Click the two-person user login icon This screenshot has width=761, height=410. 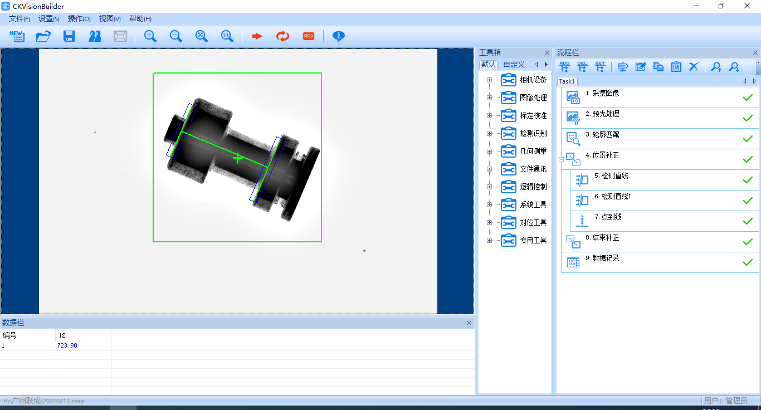coord(95,36)
